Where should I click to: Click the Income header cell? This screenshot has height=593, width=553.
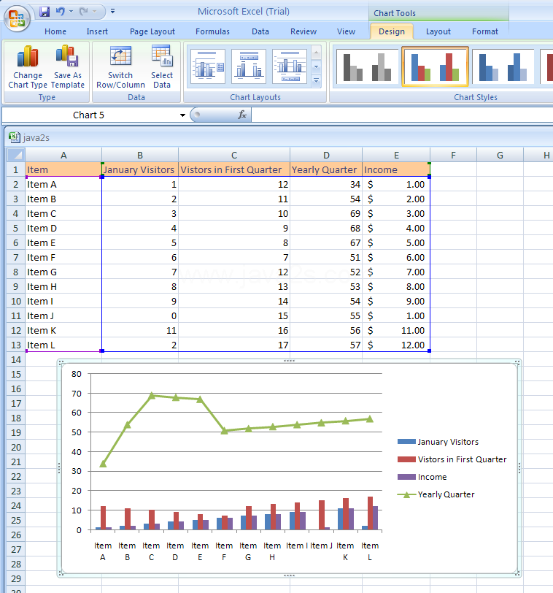(x=396, y=170)
